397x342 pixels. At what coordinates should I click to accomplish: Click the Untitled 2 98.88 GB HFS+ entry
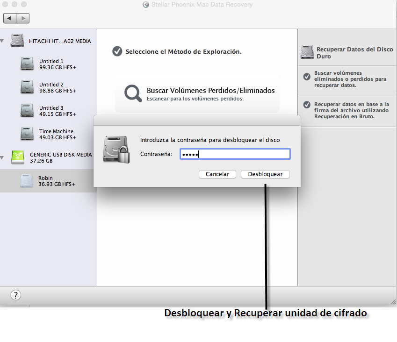click(x=48, y=87)
